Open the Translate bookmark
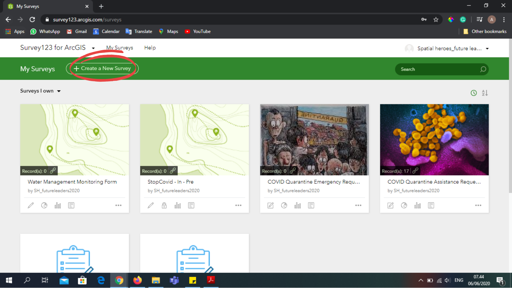512x288 pixels. pyautogui.click(x=139, y=31)
